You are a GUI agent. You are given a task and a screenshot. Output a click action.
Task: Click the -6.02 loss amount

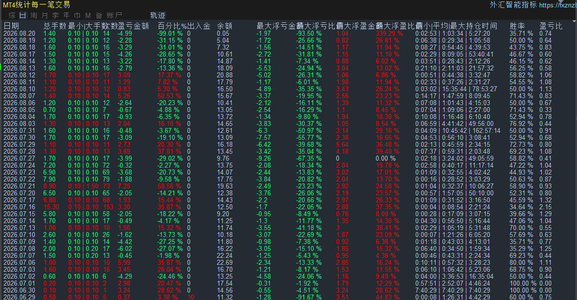pos(125,248)
